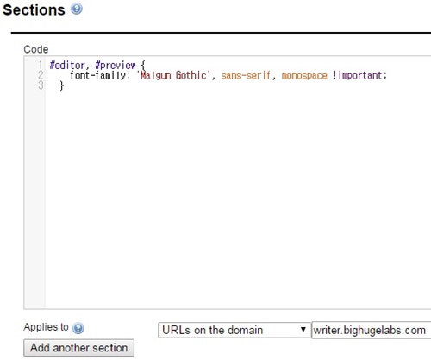Expand the applies-to dropdown arrow
Screen dimensions: 431x360
point(303,330)
